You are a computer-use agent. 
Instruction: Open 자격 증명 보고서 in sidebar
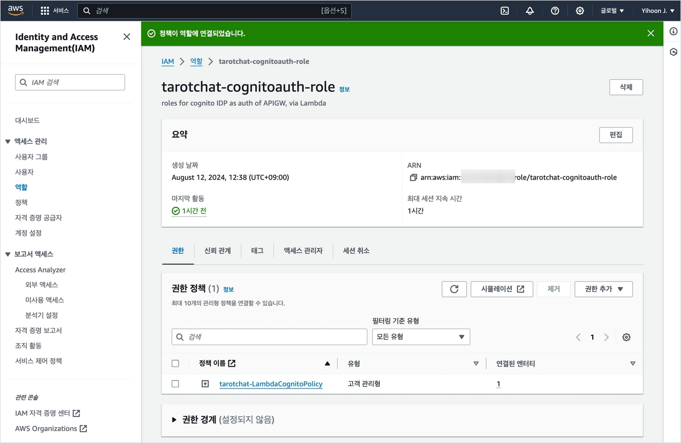[x=39, y=331]
